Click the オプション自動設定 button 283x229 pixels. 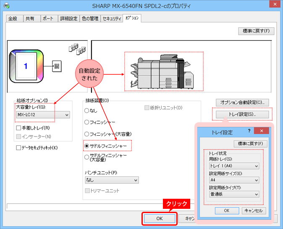(242, 102)
